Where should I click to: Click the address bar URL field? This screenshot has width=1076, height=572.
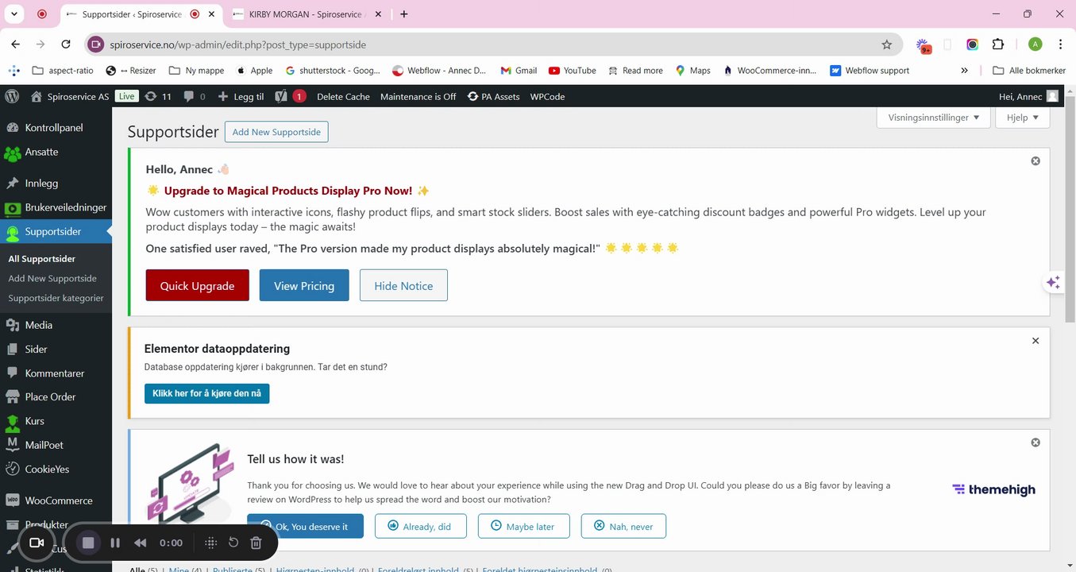[492, 44]
